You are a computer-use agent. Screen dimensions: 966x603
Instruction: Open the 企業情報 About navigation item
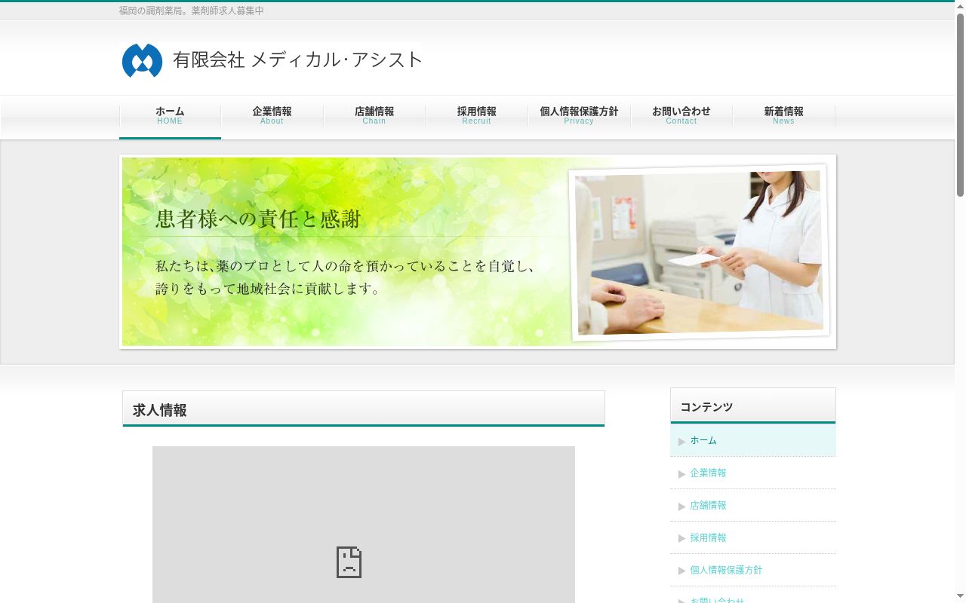point(272,117)
